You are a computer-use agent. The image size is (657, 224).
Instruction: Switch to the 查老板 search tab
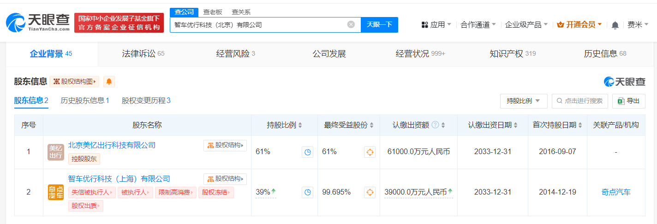click(x=213, y=12)
